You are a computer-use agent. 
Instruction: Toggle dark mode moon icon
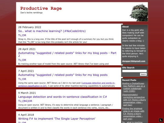161,120
